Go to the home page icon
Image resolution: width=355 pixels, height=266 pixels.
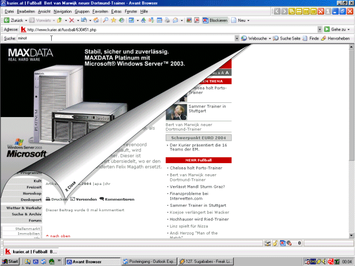(96, 20)
